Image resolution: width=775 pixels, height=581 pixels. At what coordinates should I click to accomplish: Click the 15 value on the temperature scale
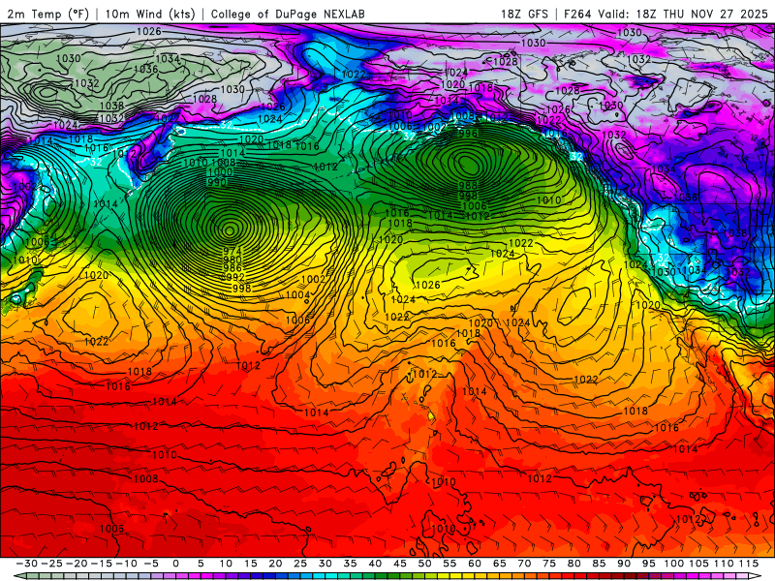pyautogui.click(x=251, y=564)
